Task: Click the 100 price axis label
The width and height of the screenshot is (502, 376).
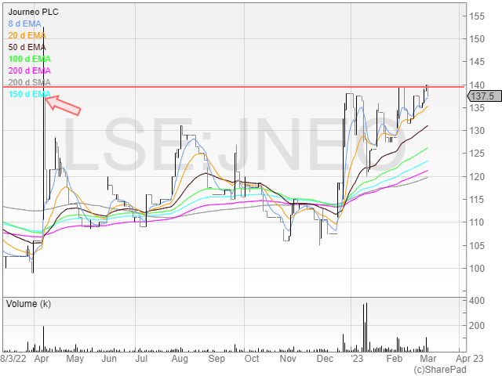Action: click(x=477, y=268)
